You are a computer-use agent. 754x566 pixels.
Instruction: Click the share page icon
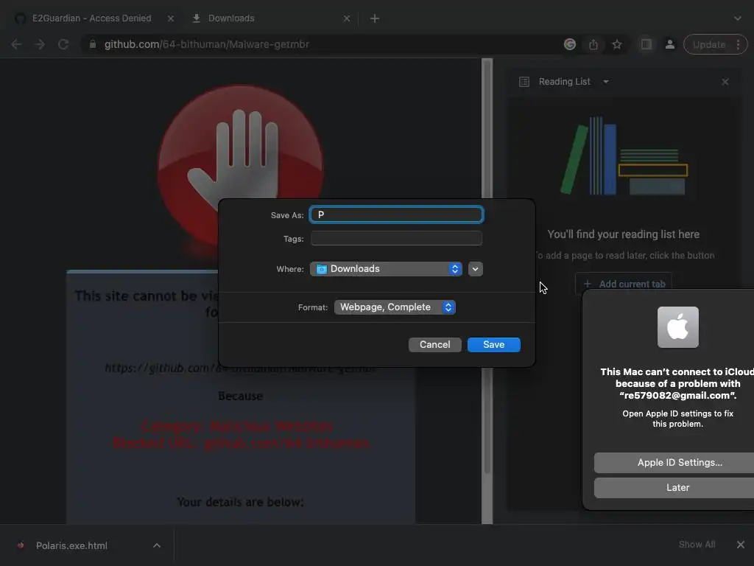coord(593,44)
